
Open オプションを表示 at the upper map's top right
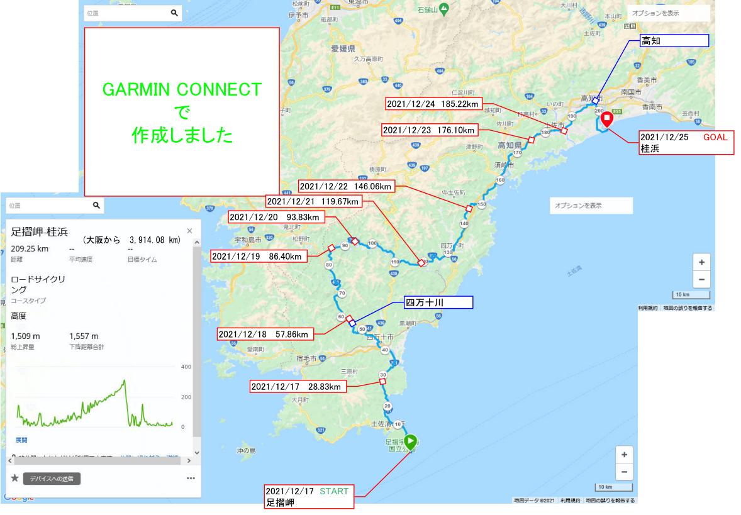coord(668,13)
